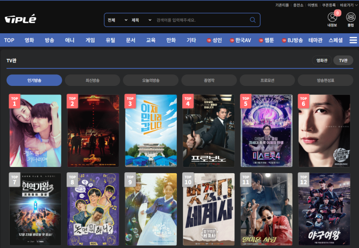The width and height of the screenshot is (359, 248).
Task: Select the 인기방송 tab
Action: pyautogui.click(x=34, y=80)
